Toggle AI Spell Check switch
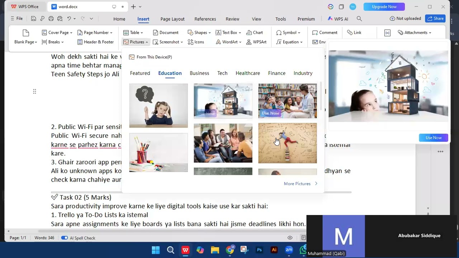The image size is (459, 258). coord(65,238)
